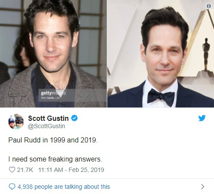Click the 21.7K likes count
Screen dimensions: 214x194
[25, 170]
